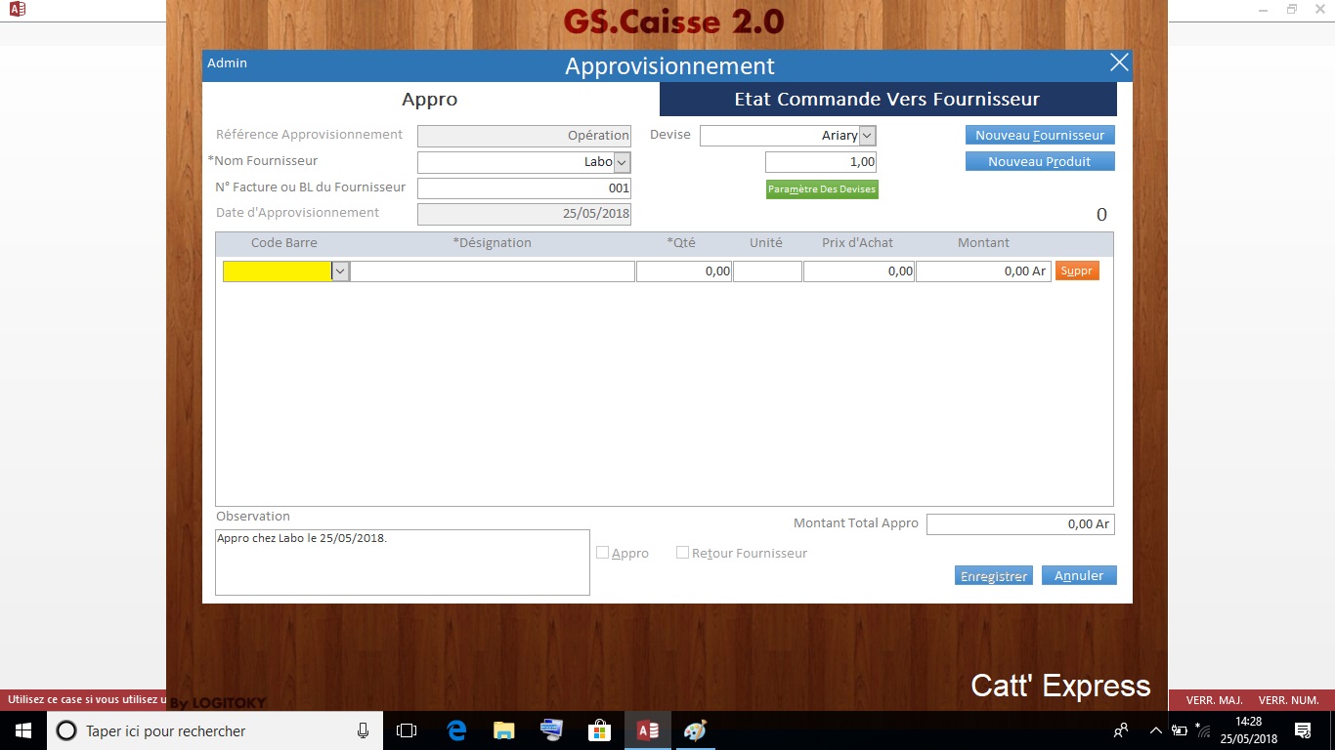Click the Access app icon in taskbar
1335x750 pixels.
click(647, 730)
